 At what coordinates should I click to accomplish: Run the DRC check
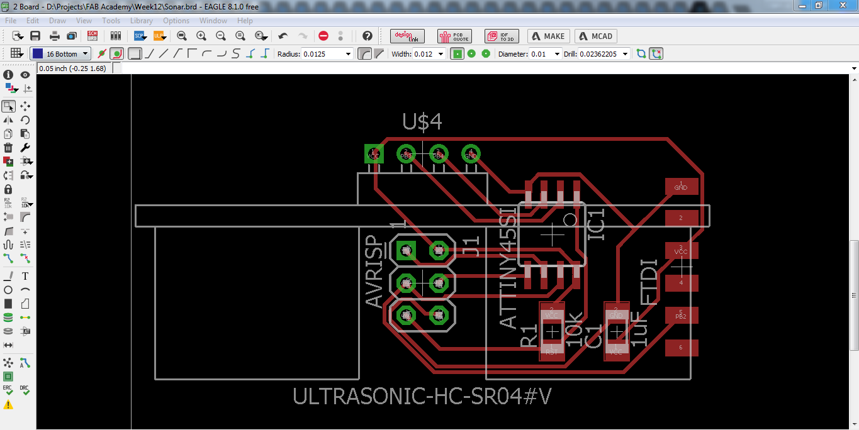point(25,390)
